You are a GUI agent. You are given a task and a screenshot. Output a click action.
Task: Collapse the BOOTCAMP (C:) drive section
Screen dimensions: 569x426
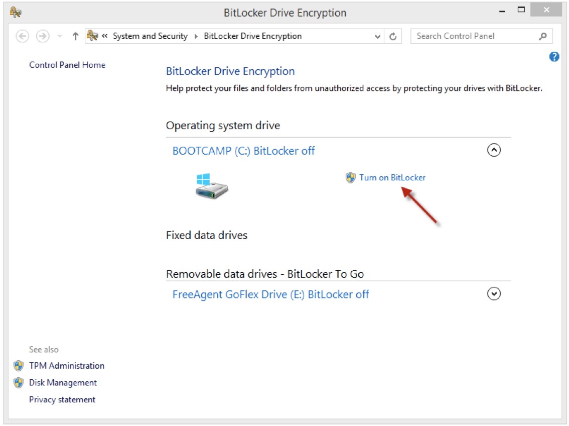click(x=494, y=150)
